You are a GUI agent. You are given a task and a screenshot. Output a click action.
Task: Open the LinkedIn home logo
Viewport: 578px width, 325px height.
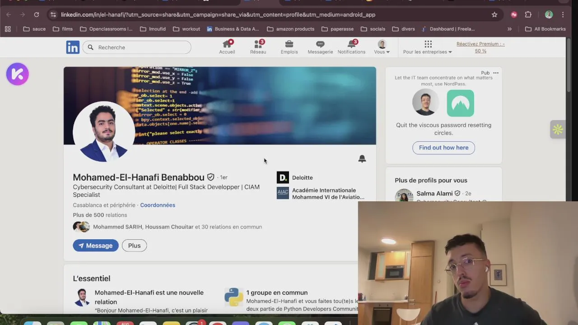73,47
